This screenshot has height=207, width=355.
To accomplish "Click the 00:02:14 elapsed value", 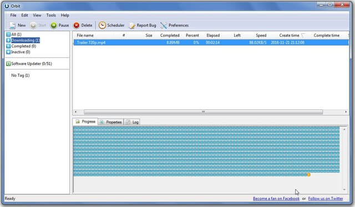I will tap(212, 42).
